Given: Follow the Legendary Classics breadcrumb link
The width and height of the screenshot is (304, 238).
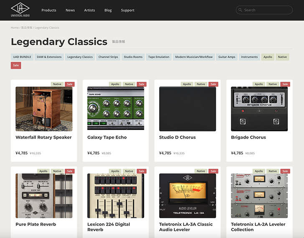Looking at the screenshot, I should (47, 28).
